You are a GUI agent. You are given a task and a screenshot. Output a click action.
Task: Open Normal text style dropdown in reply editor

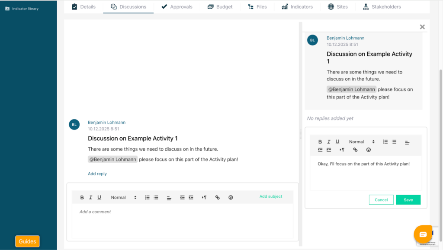point(362,142)
